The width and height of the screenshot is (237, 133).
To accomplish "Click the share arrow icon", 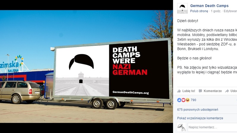I will [x=227, y=91].
